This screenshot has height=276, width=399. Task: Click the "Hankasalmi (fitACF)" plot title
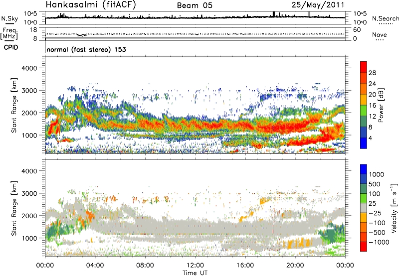91,5
